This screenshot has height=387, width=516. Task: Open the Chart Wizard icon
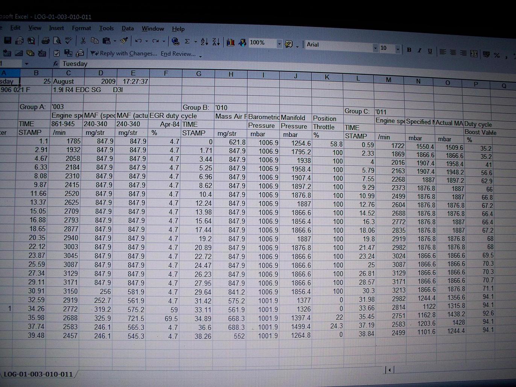click(x=231, y=42)
